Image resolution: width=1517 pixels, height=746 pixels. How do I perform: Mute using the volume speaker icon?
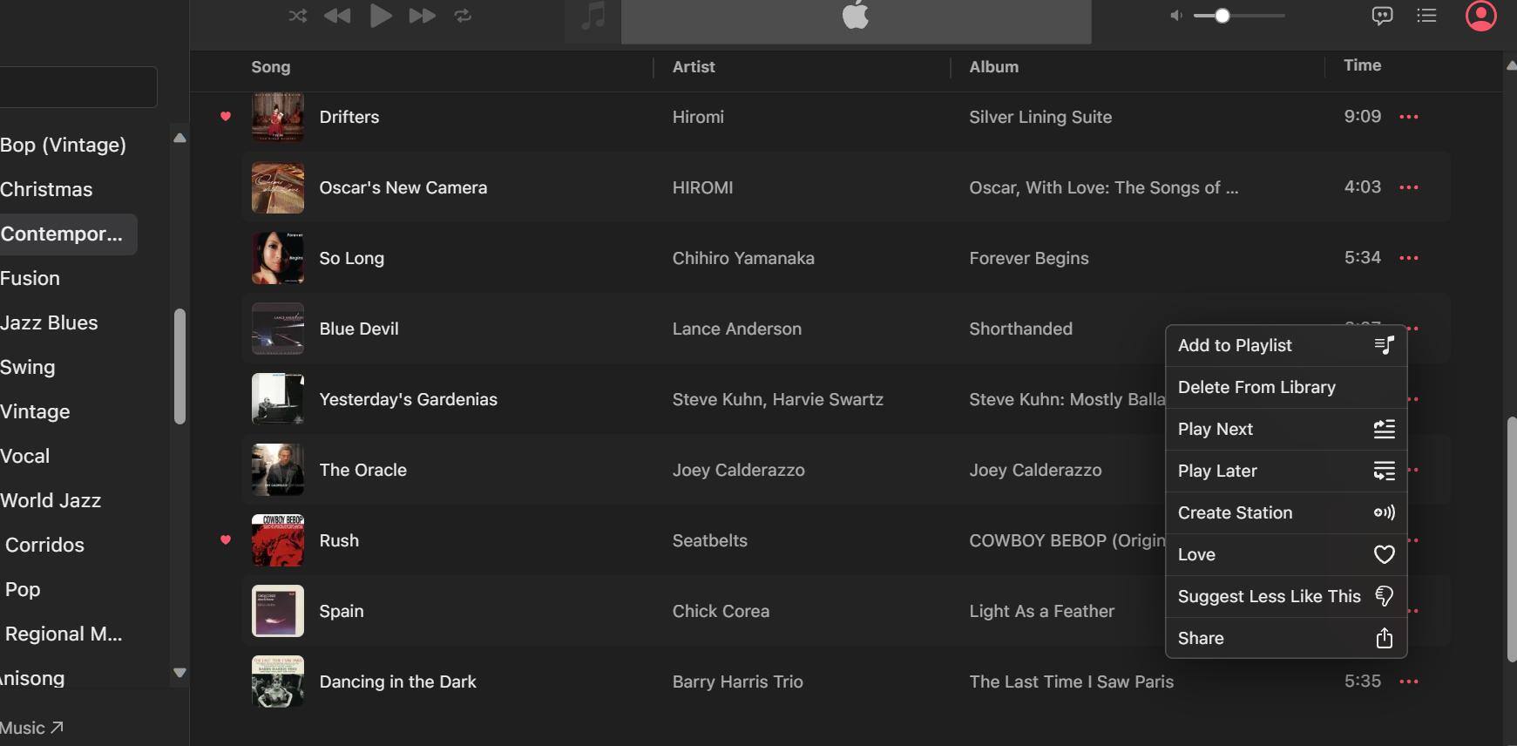[x=1176, y=16]
